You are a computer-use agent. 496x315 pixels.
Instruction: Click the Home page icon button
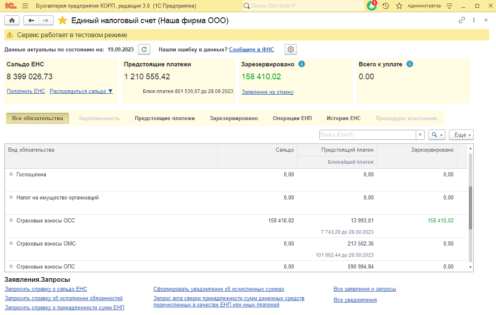point(11,21)
